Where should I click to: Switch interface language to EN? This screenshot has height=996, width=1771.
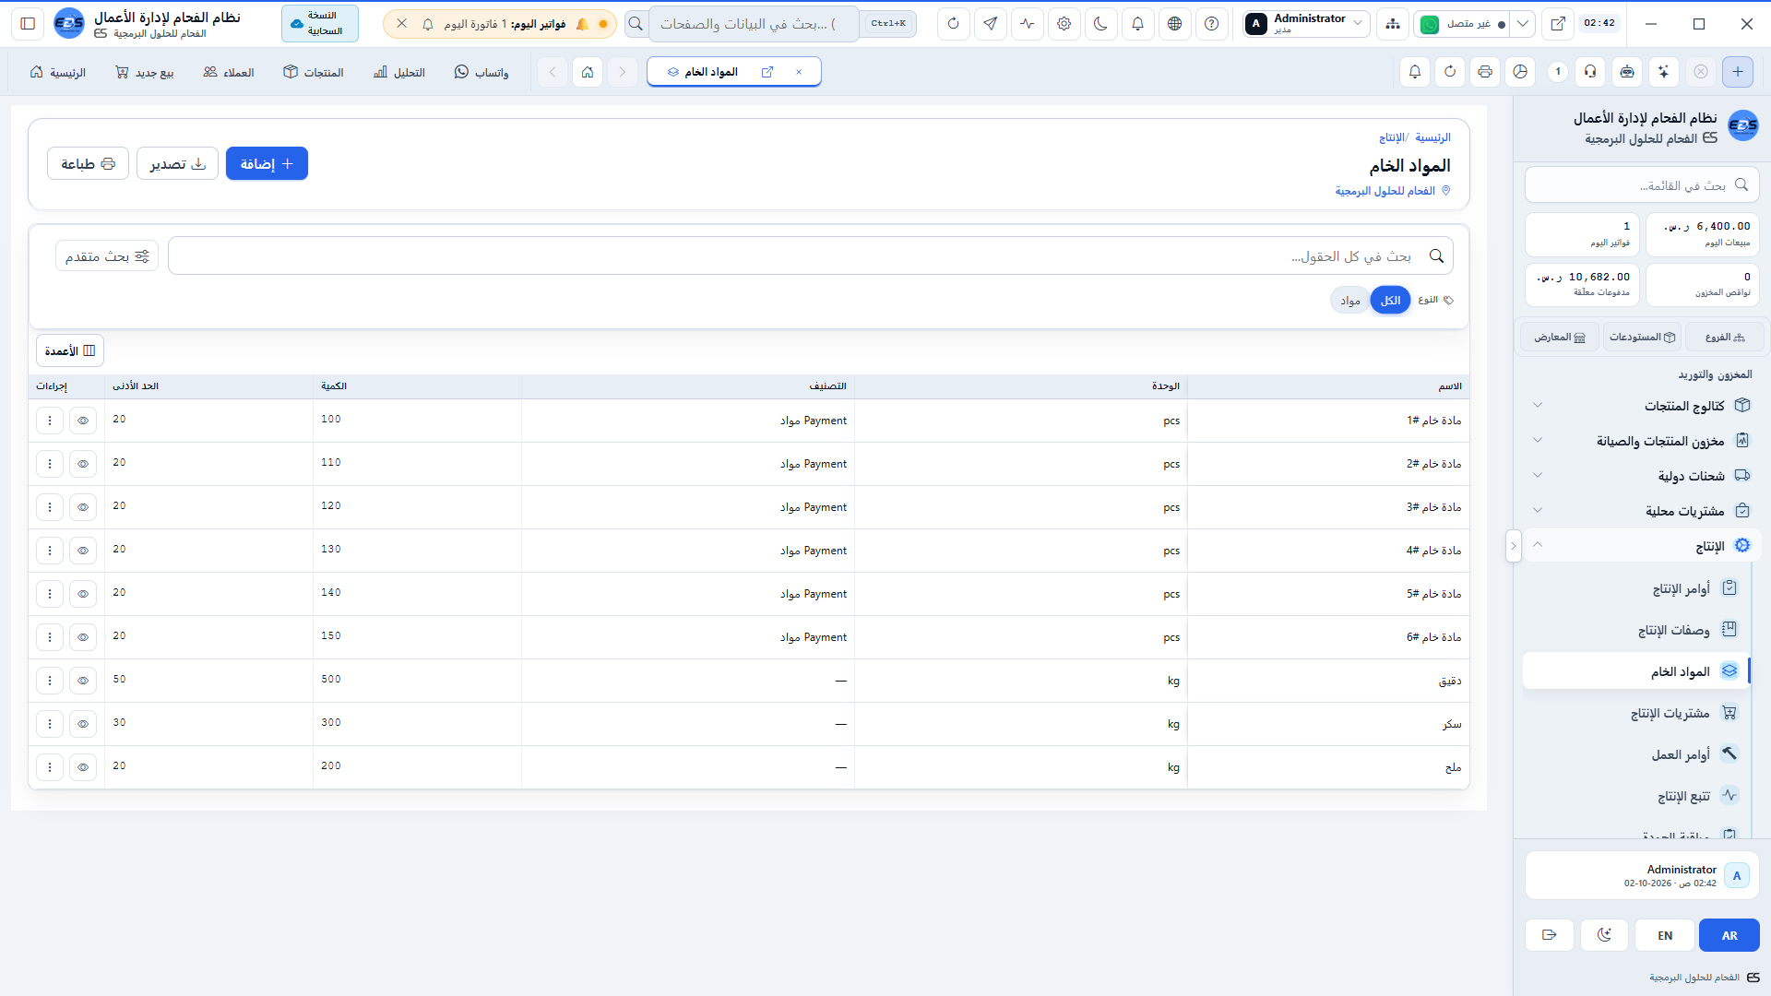[x=1665, y=935]
